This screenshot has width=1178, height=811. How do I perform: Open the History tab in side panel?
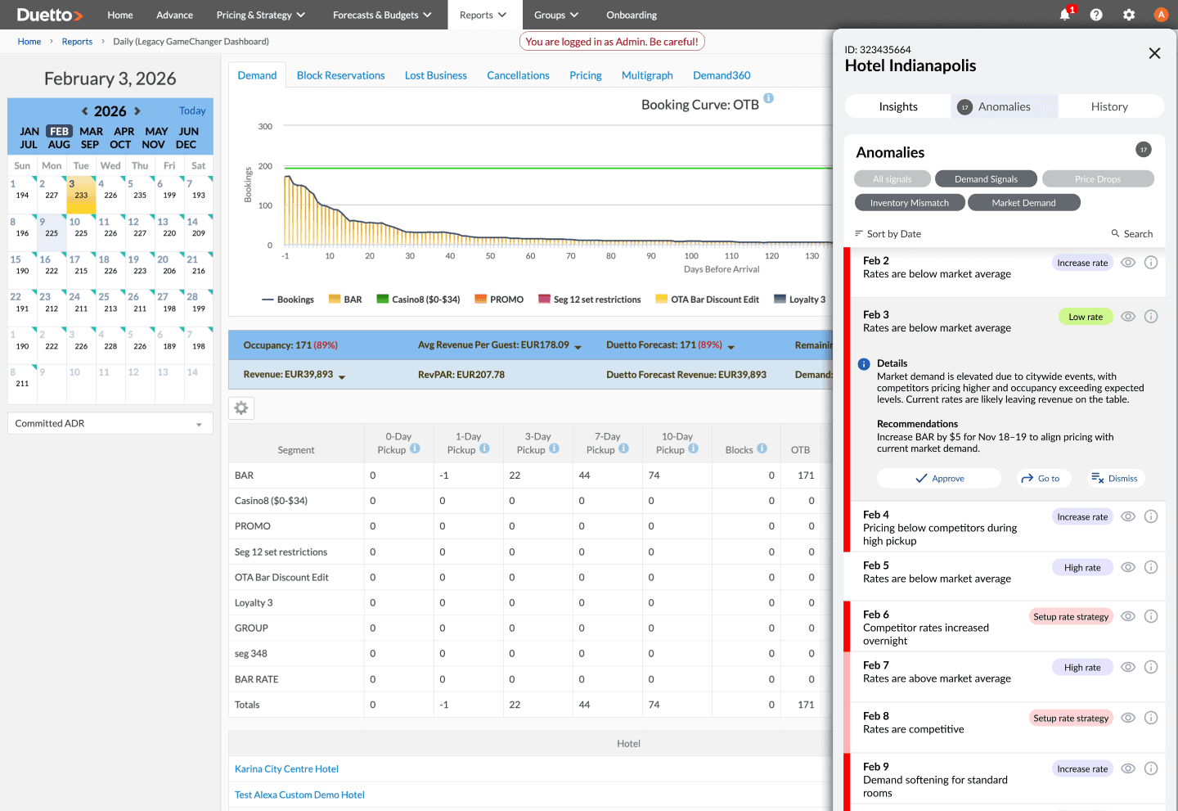coord(1109,106)
